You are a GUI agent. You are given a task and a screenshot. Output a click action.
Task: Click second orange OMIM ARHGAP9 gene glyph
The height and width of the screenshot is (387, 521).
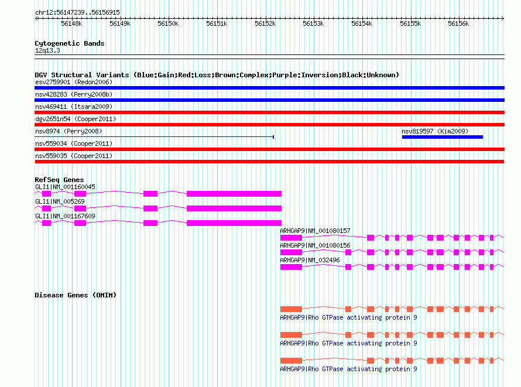pos(392,335)
